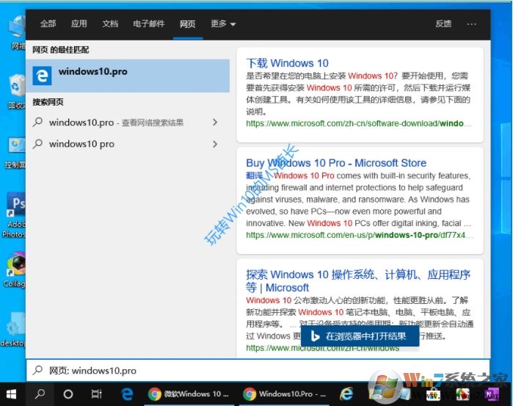Launch Internet Explorer from the taskbar

346,394
